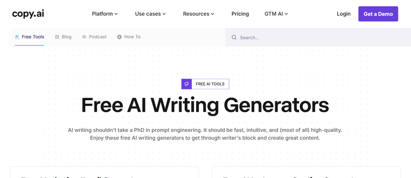Click the copy.ai logo
The image size is (411, 178).
(28, 14)
